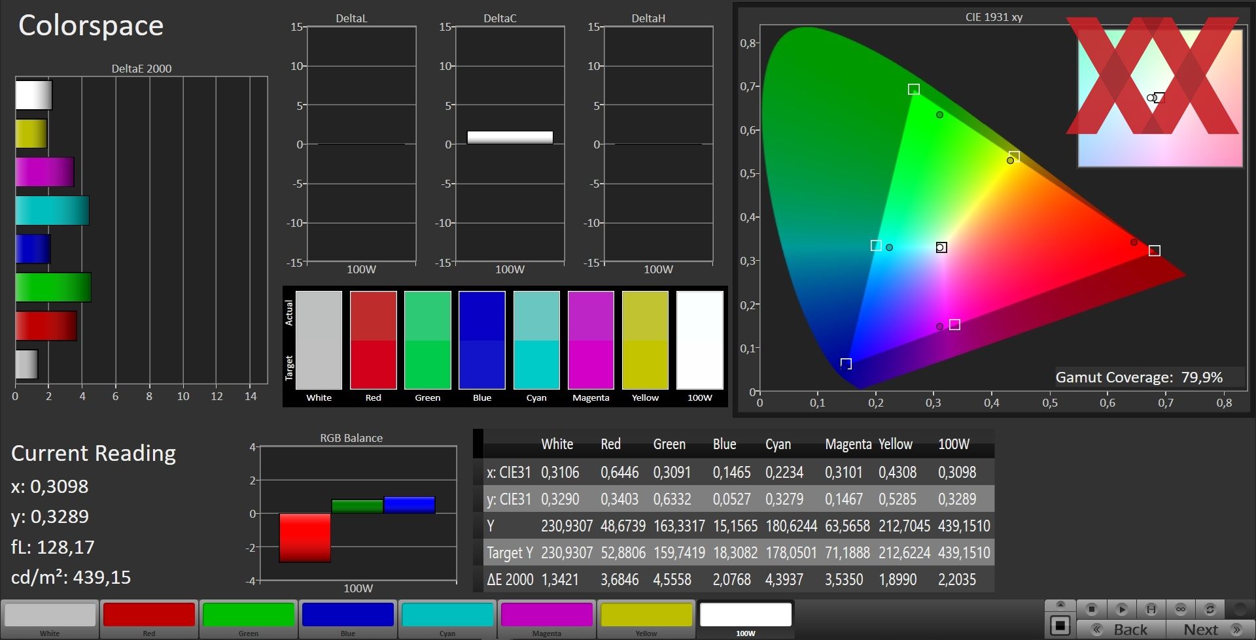Viewport: 1256px width, 640px height.
Task: Click the large square pattern window icon
Action: coord(1060,625)
